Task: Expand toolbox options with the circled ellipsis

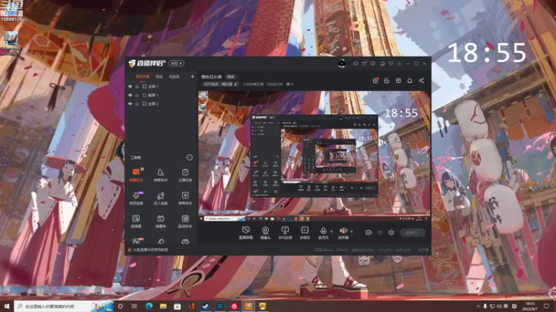Action: click(190, 157)
